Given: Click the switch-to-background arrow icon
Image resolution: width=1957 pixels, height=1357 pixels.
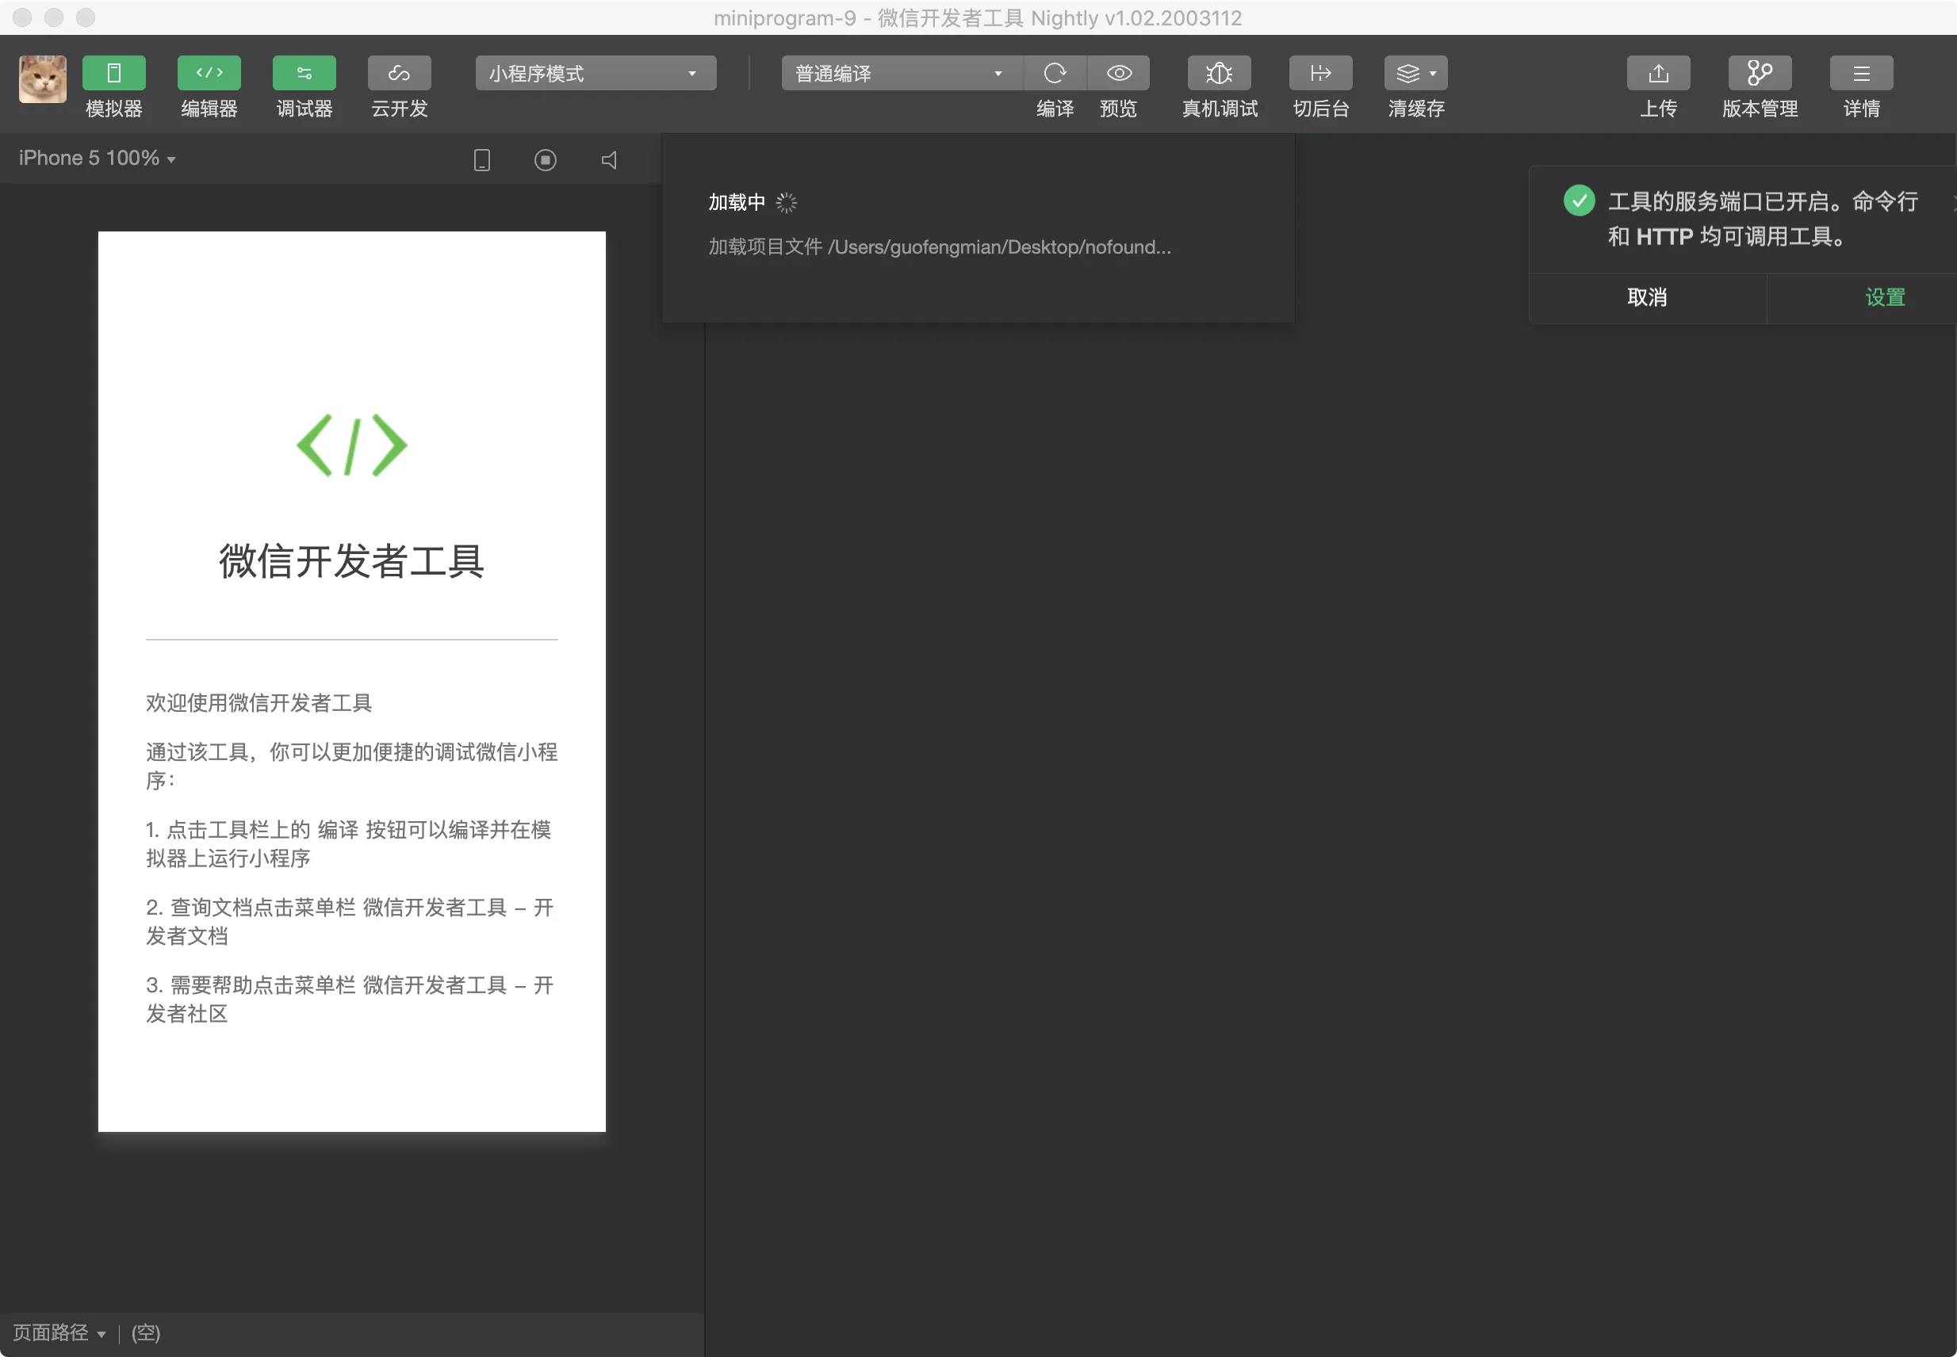Looking at the screenshot, I should click(x=1320, y=73).
